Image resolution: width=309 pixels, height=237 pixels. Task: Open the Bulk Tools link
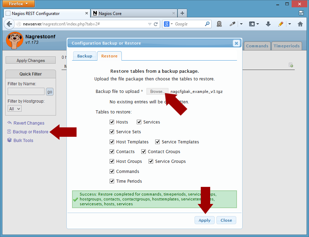pos(23,140)
